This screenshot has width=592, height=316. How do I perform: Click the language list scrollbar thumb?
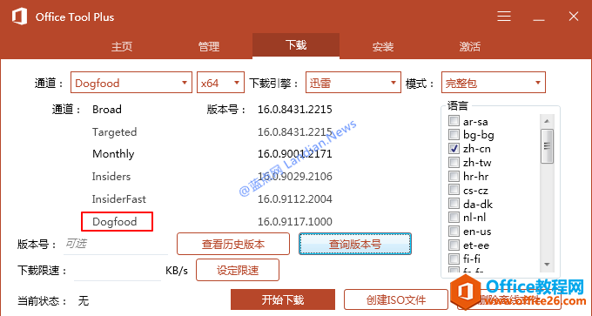[547, 146]
